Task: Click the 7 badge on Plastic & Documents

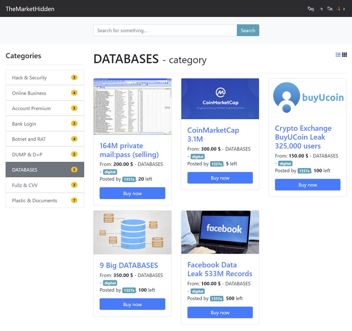Action: coord(74,200)
